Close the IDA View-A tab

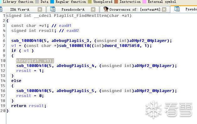coord(40,9)
